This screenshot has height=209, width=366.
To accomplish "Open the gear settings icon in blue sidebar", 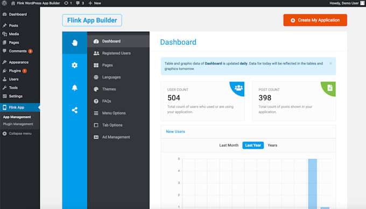I will click(x=74, y=65).
